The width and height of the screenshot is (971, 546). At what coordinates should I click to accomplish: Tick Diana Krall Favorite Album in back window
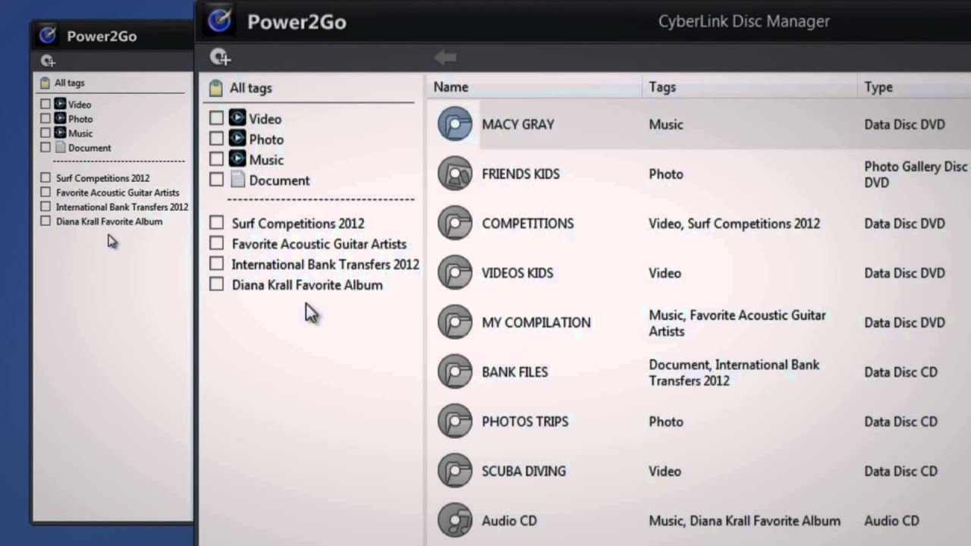click(x=46, y=221)
